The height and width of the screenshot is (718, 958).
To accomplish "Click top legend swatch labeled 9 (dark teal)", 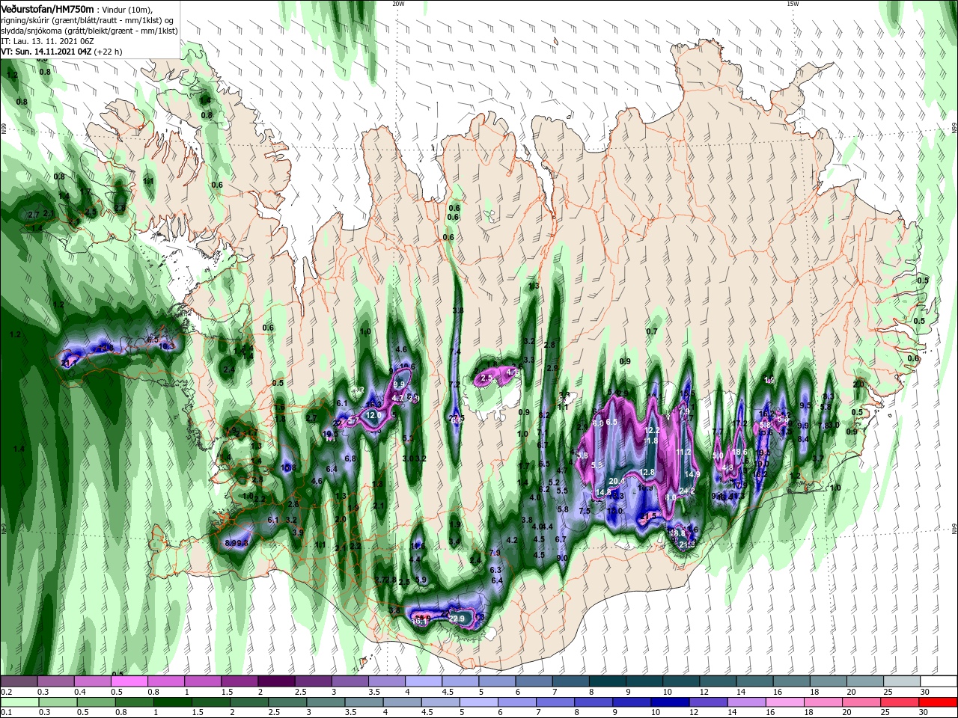I will tap(643, 681).
